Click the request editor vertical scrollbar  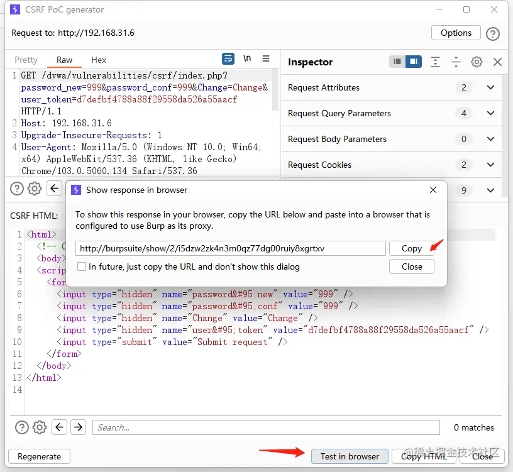tap(275, 90)
